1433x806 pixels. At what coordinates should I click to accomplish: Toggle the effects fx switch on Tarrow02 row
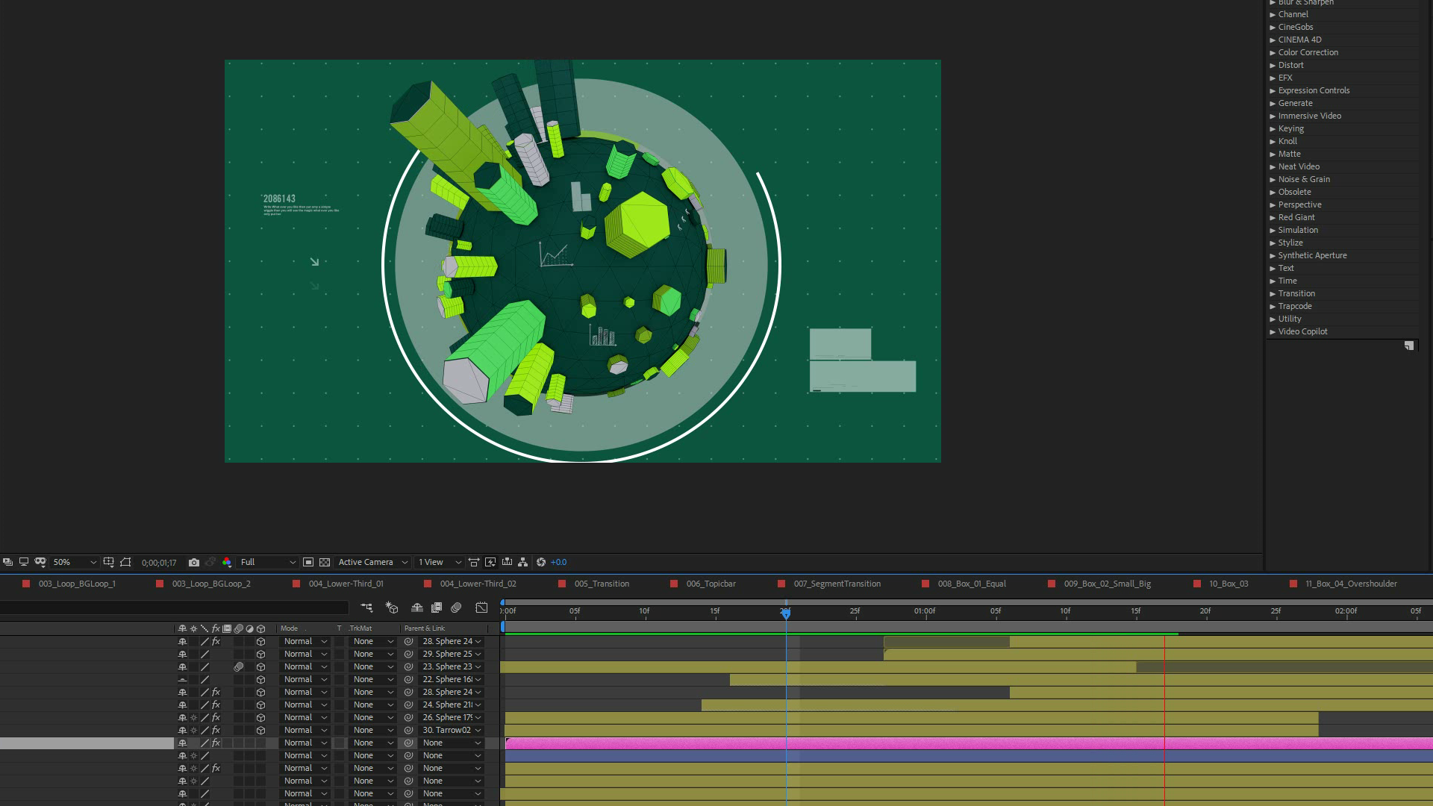(x=216, y=731)
